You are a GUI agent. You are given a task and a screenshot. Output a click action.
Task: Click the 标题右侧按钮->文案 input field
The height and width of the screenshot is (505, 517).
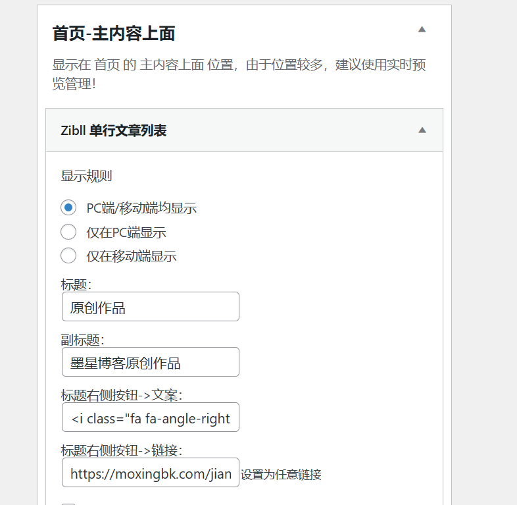pyautogui.click(x=151, y=417)
